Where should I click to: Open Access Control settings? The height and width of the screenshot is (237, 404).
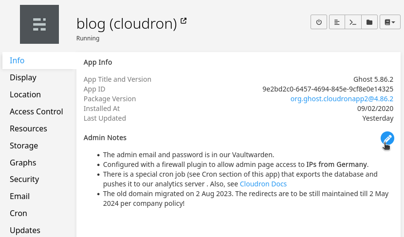point(37,111)
